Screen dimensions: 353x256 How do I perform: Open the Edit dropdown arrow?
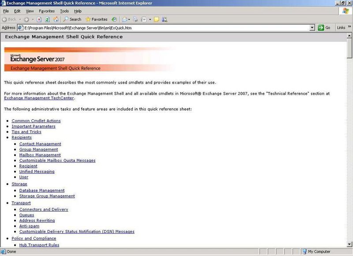(x=150, y=19)
